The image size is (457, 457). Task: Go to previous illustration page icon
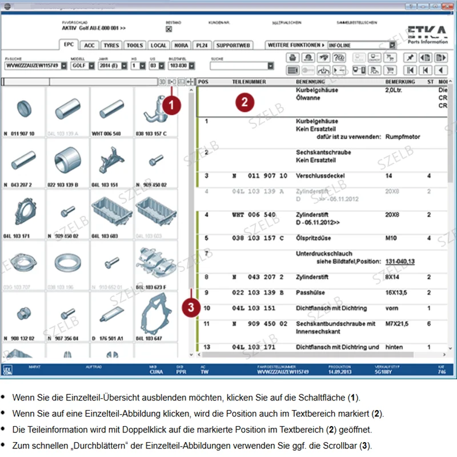click(x=426, y=58)
